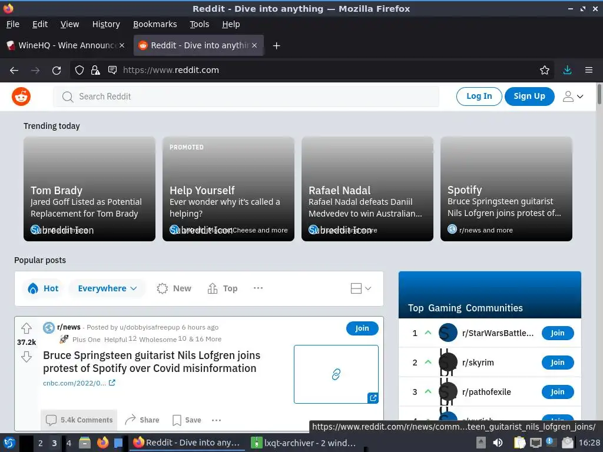
Task: Upvote the Bruce Springsteen post
Action: click(x=26, y=328)
